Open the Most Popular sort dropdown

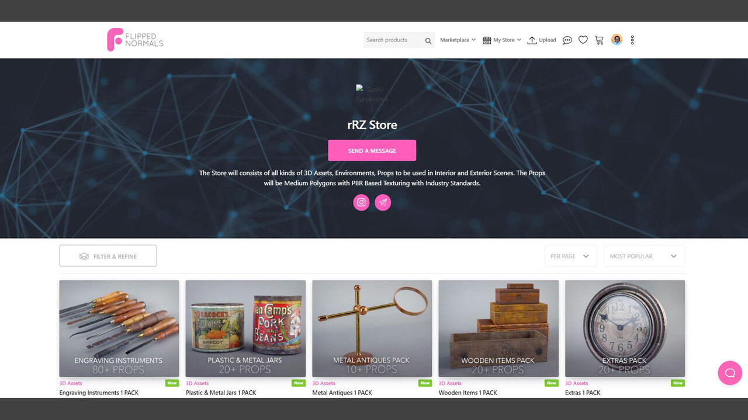[644, 256]
